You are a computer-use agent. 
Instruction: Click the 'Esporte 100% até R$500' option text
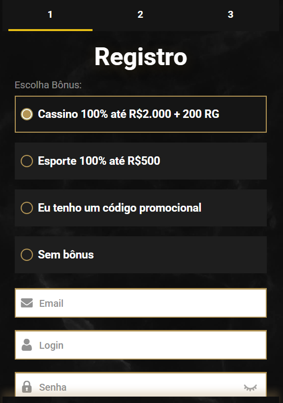point(99,161)
